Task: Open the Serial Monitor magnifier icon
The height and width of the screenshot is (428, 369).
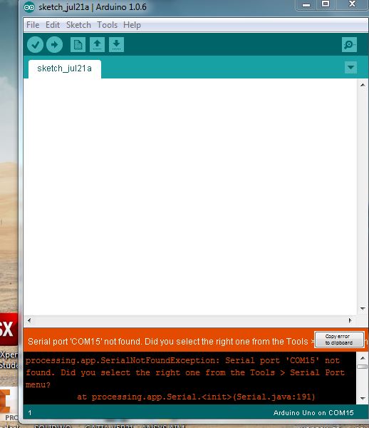Action: [349, 44]
